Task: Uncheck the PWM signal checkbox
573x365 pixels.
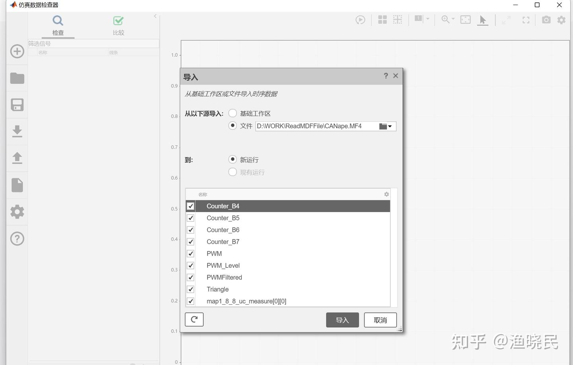Action: pos(190,253)
